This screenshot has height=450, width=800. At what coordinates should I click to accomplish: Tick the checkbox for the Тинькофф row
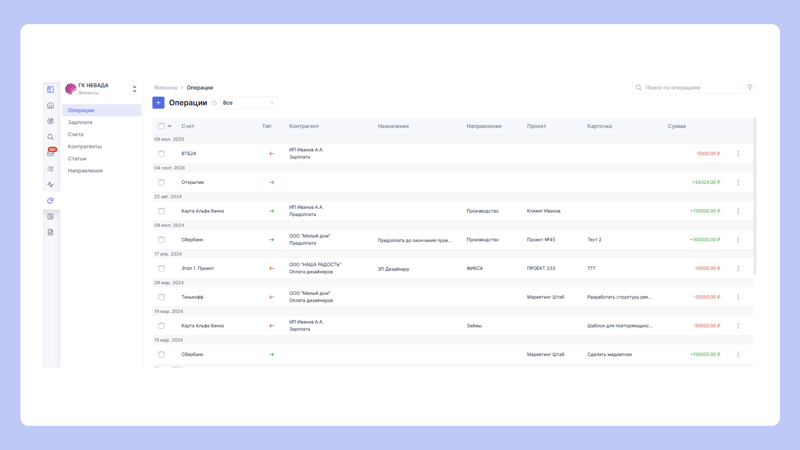tap(161, 297)
